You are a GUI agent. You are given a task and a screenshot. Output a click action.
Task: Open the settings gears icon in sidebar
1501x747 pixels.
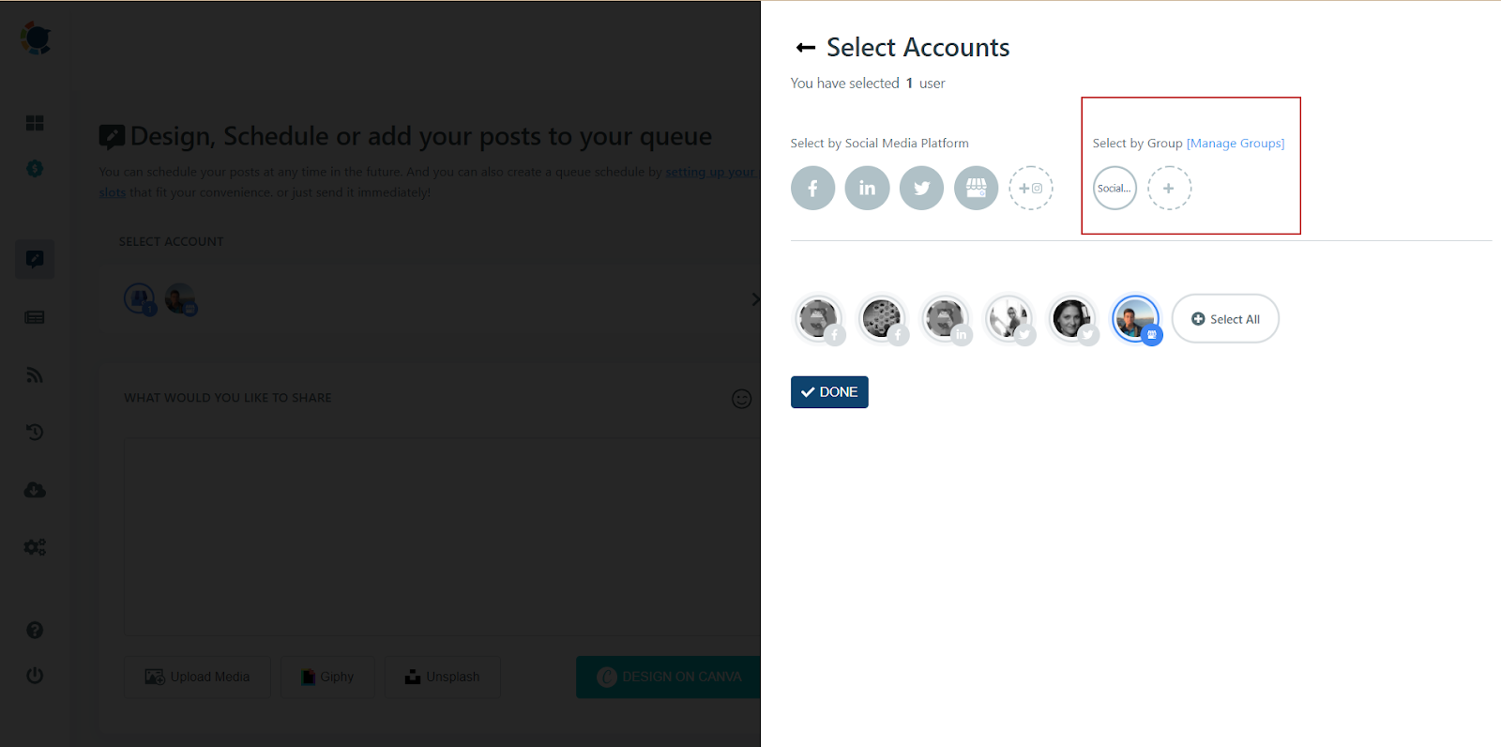point(35,547)
